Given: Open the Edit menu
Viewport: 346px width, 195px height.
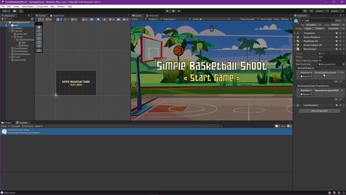Looking at the screenshot, I should point(9,6).
